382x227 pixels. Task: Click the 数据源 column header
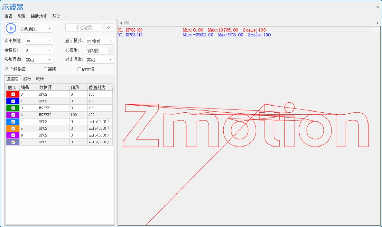point(54,88)
